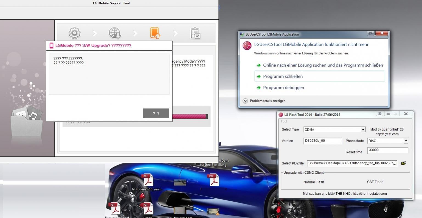Choose Online nach einer Lösung suchen option

320,65
